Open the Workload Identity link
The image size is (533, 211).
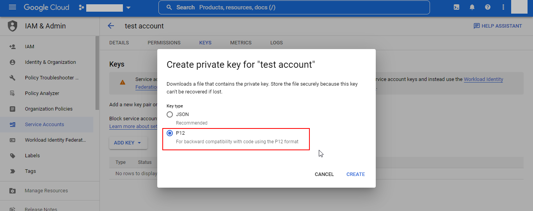click(x=483, y=79)
